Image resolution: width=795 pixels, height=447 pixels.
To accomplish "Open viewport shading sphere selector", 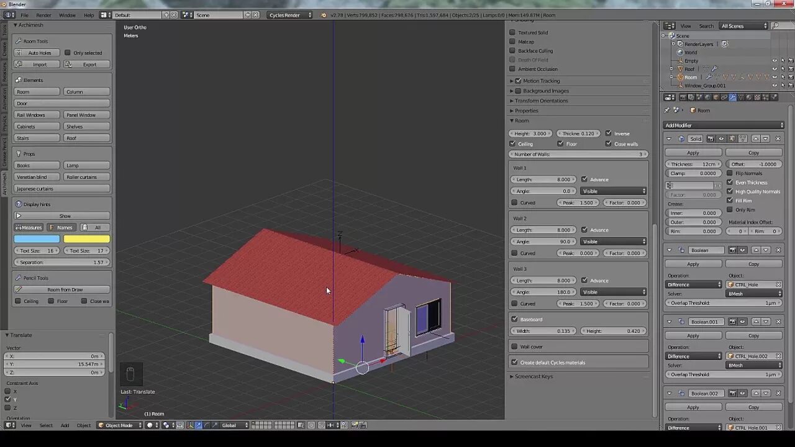I will 152,425.
